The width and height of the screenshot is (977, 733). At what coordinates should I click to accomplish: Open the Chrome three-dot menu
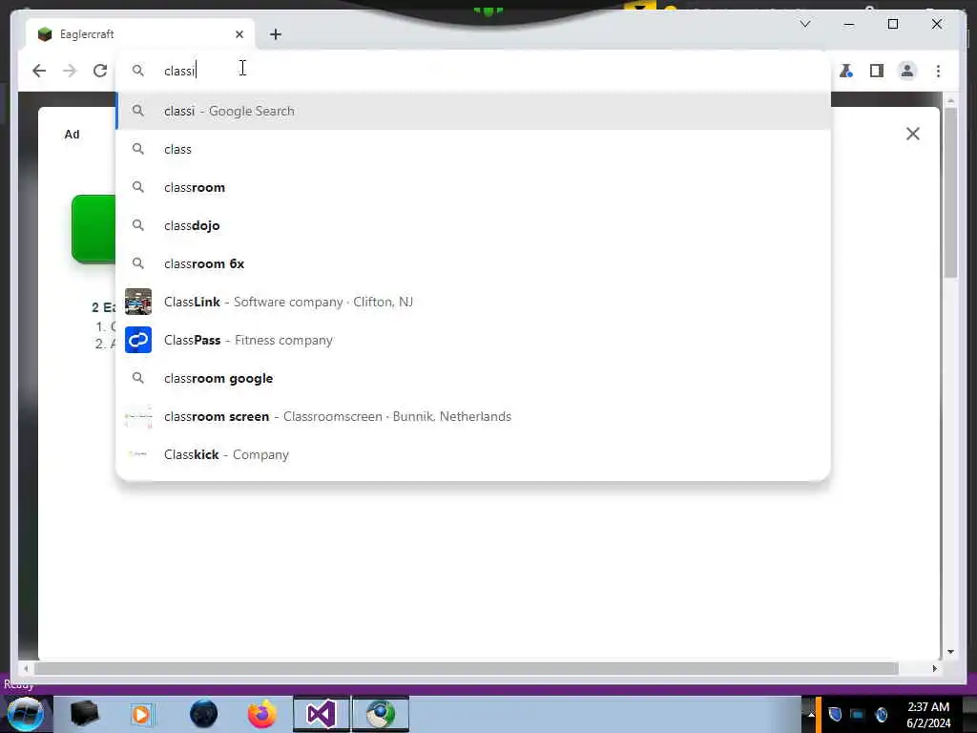(939, 71)
